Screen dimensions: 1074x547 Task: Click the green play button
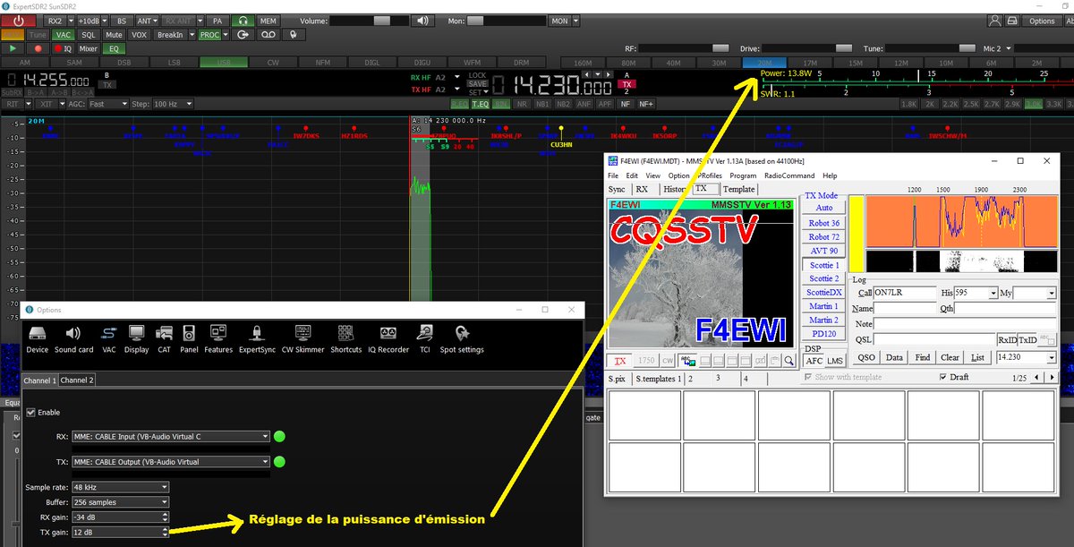13,48
